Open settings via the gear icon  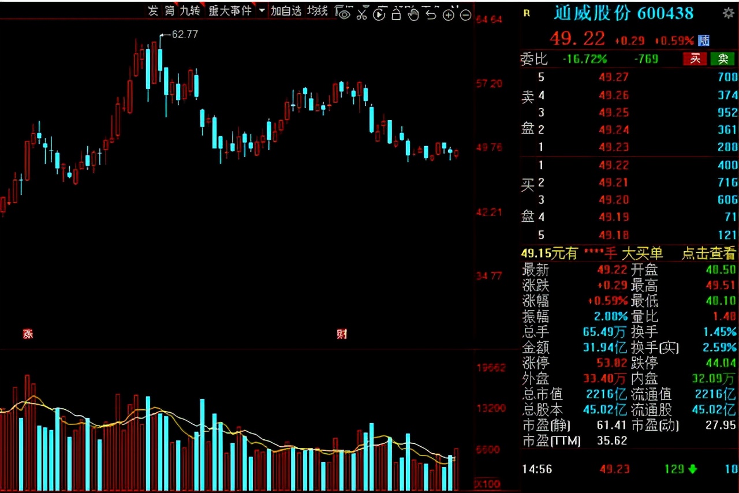[729, 13]
